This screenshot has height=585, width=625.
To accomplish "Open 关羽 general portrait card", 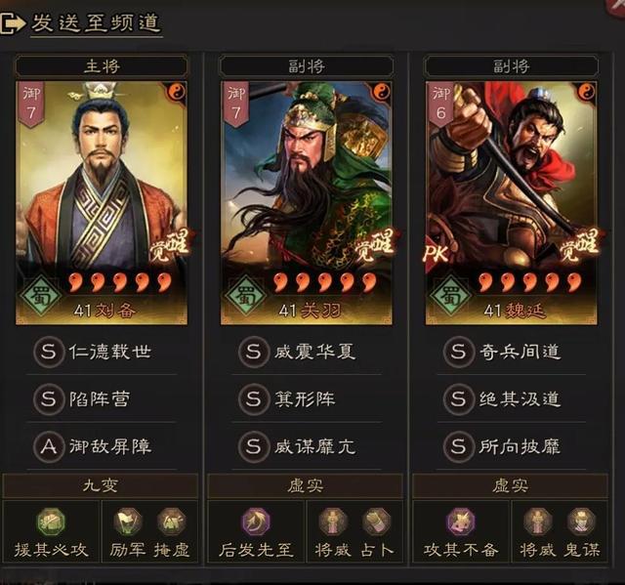I will click(307, 203).
